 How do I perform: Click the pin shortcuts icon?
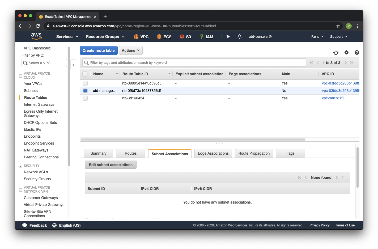point(228,36)
